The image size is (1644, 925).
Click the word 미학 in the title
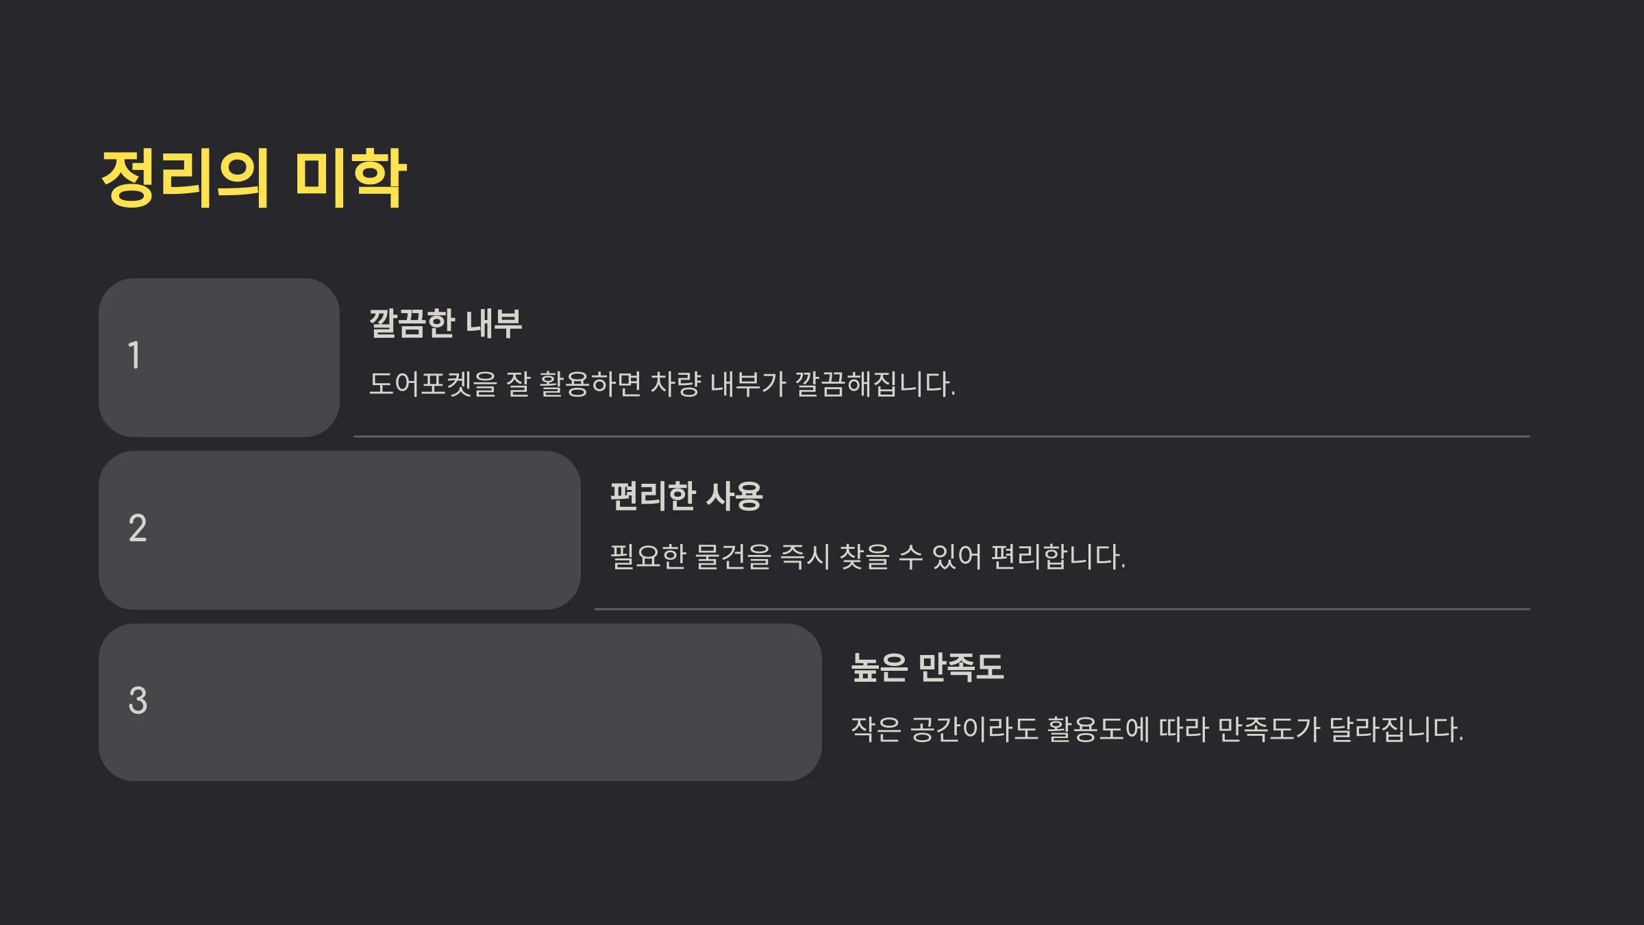click(351, 178)
